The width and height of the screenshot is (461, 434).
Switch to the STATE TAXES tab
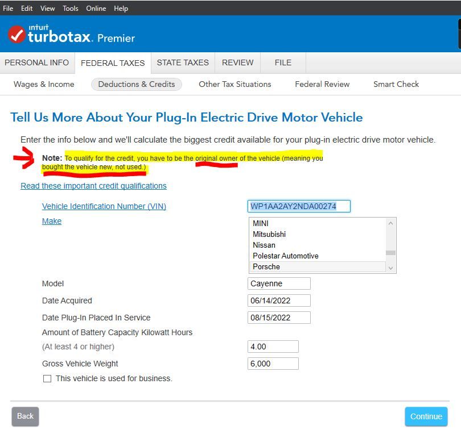tap(183, 63)
